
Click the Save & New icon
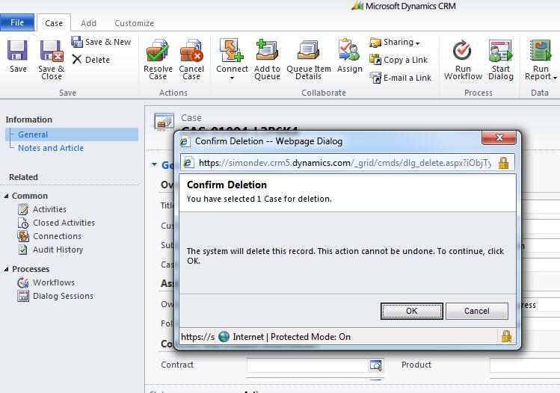click(x=76, y=42)
